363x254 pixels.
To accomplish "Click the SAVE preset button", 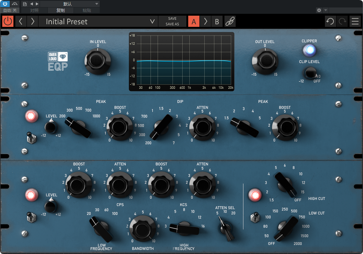I will (x=172, y=19).
